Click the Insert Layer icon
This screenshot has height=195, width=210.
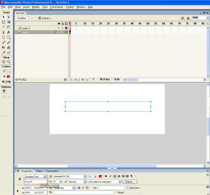(x=17, y=79)
